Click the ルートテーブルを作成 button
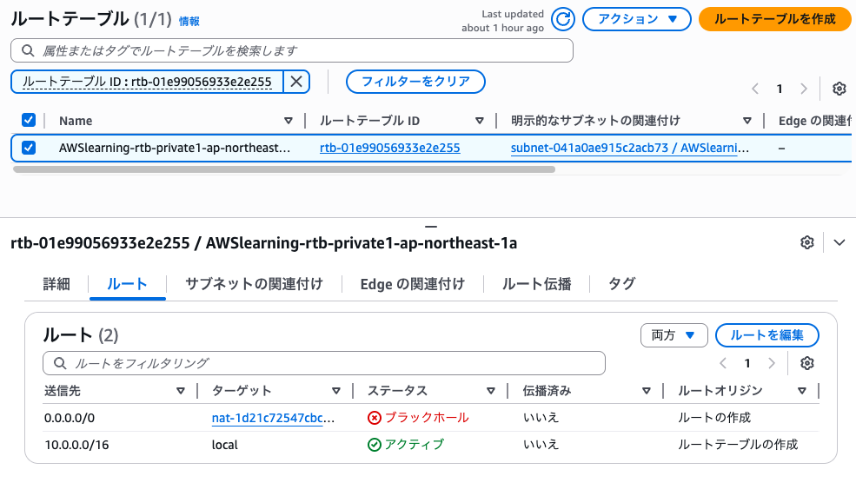Viewport: 856px width, 496px height. click(x=773, y=19)
